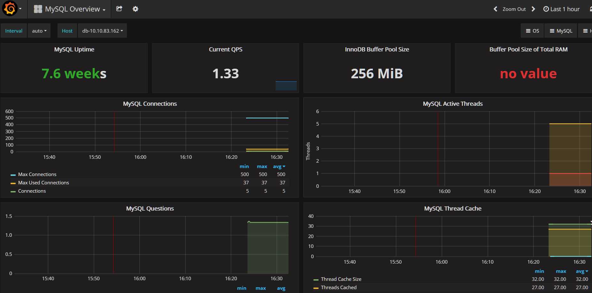Click the Threads Cached yellow color swatch
592x293 pixels.
point(316,288)
